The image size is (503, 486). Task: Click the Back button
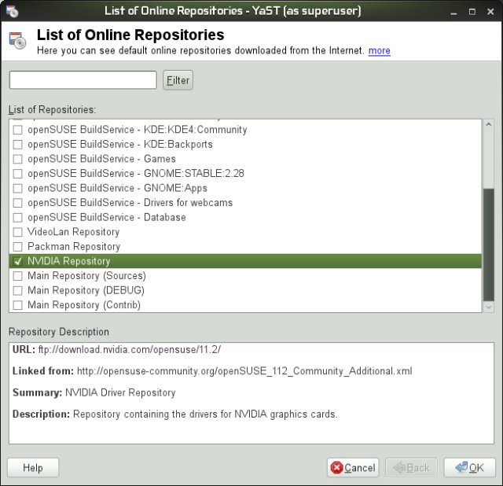[x=411, y=468]
